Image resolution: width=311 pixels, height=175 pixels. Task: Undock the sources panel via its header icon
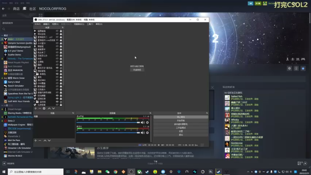(x=63, y=28)
